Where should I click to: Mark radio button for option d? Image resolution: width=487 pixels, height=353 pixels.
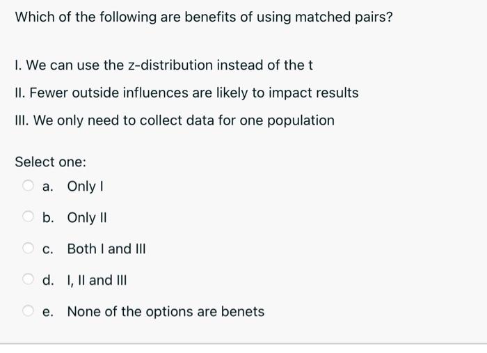click(28, 279)
